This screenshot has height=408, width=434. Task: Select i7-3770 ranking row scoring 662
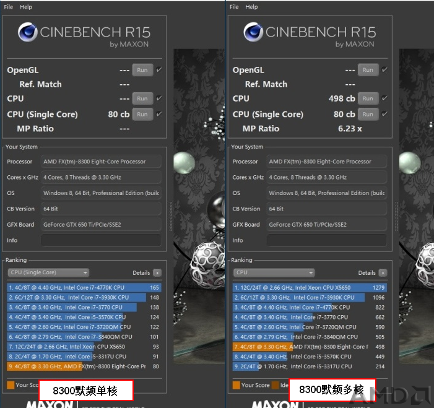point(310,317)
